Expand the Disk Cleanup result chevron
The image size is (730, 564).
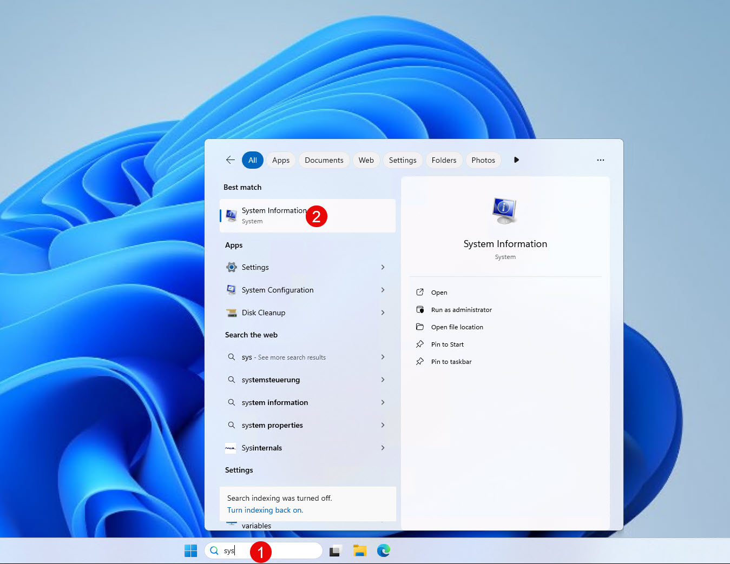tap(383, 313)
